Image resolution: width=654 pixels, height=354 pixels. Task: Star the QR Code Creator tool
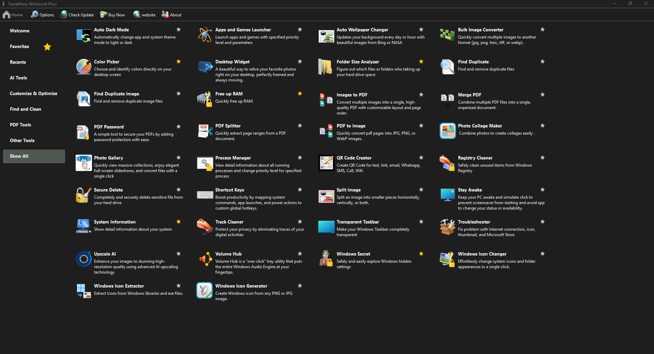click(421, 158)
